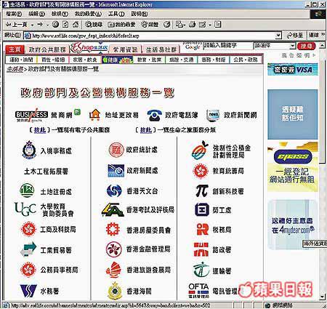327x309 pixels.
Task: Click the Refresh toolbar icon
Action: [x=65, y=24]
